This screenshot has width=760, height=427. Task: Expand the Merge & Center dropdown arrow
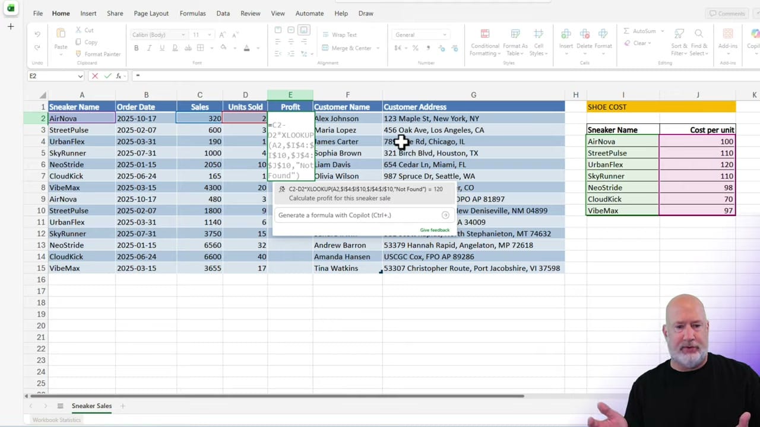coord(376,48)
